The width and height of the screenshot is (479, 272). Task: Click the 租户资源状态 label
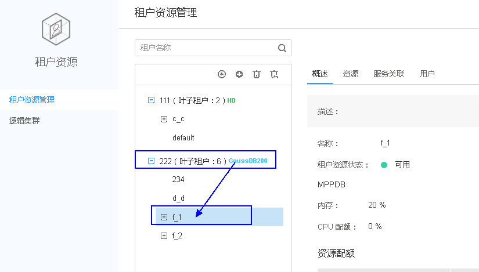343,165
